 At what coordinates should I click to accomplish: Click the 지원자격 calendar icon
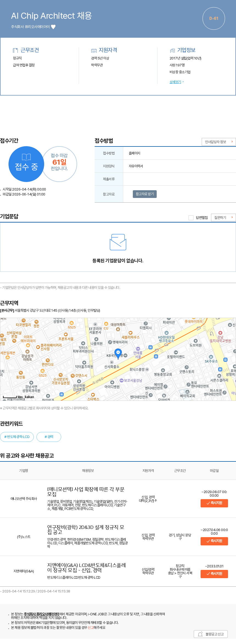coord(94,50)
